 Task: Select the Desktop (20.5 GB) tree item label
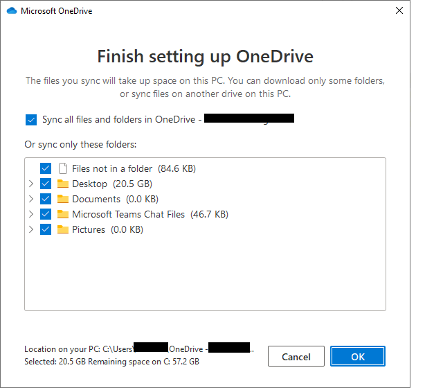[x=111, y=184]
